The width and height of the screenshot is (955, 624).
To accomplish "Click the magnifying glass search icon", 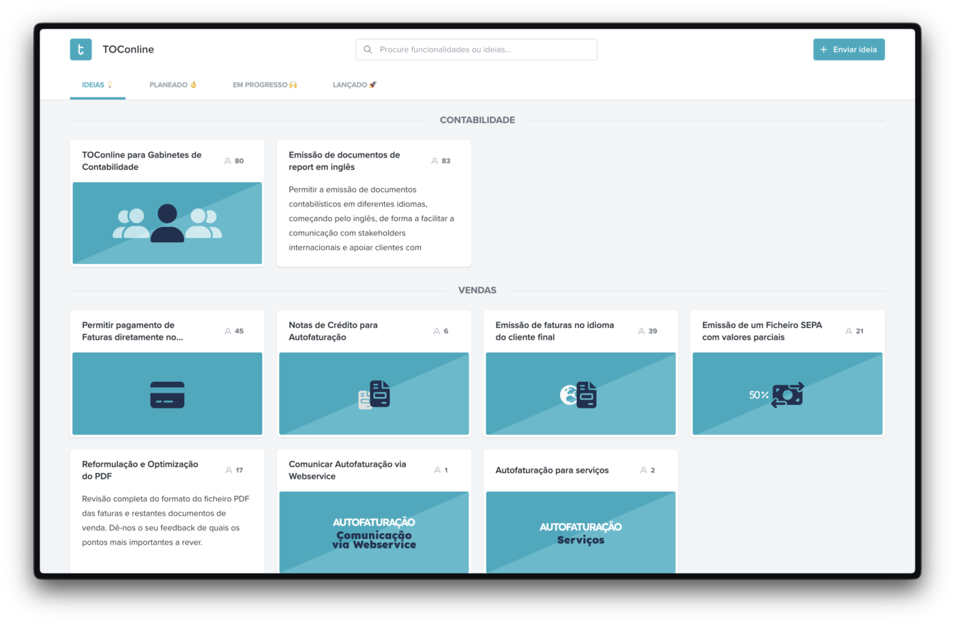I will [x=368, y=50].
